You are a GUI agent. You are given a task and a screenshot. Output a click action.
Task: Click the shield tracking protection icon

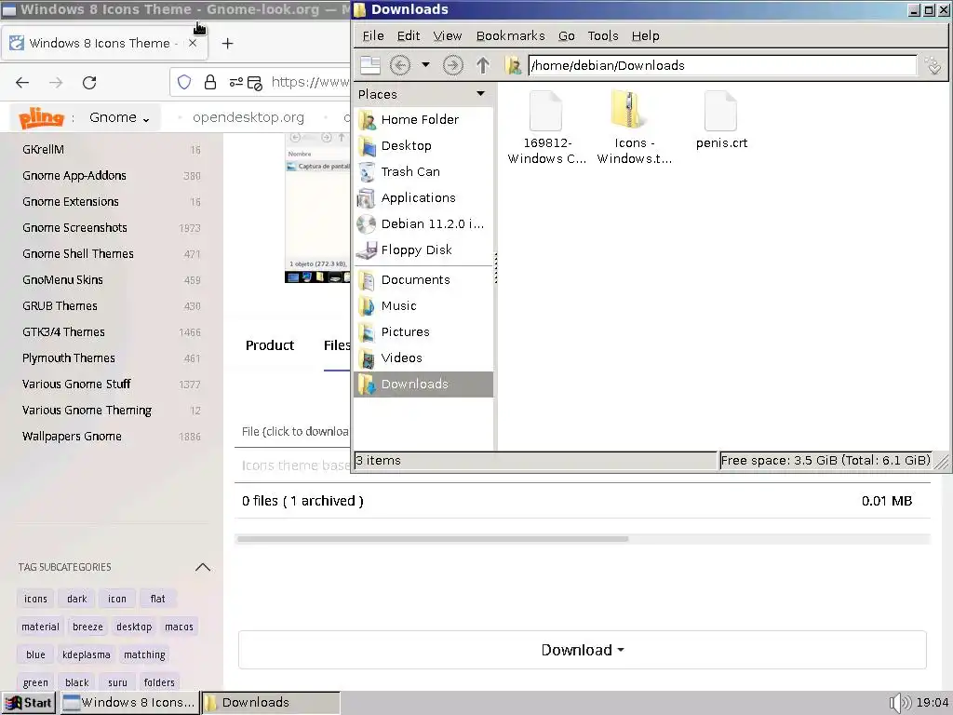pos(184,82)
